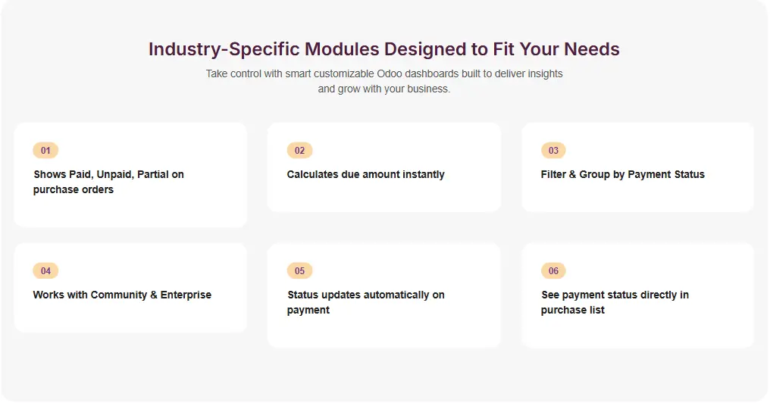Click the 03 number badge

tap(553, 151)
